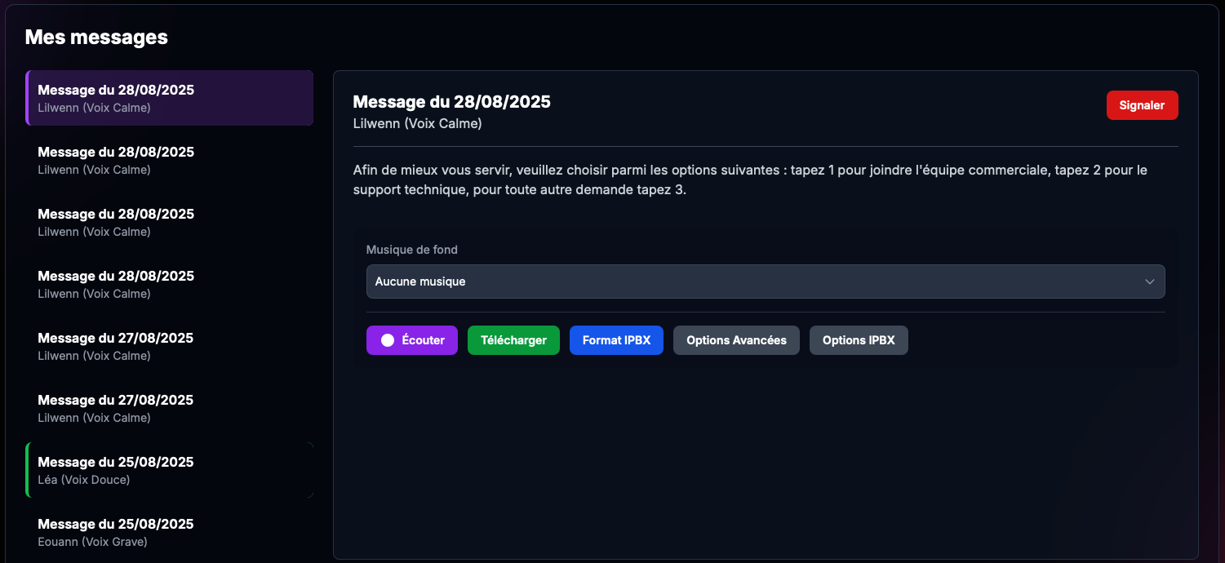This screenshot has height=563, width=1225.
Task: Open Eouann (Voix Grave) message
Action: click(170, 532)
